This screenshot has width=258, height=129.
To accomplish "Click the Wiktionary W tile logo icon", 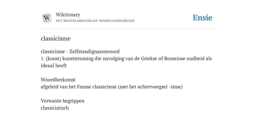I will tap(47, 18).
